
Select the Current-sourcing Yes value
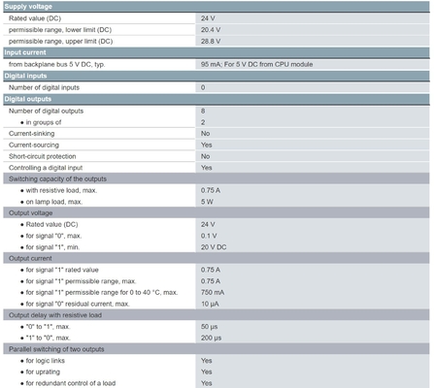207,145
